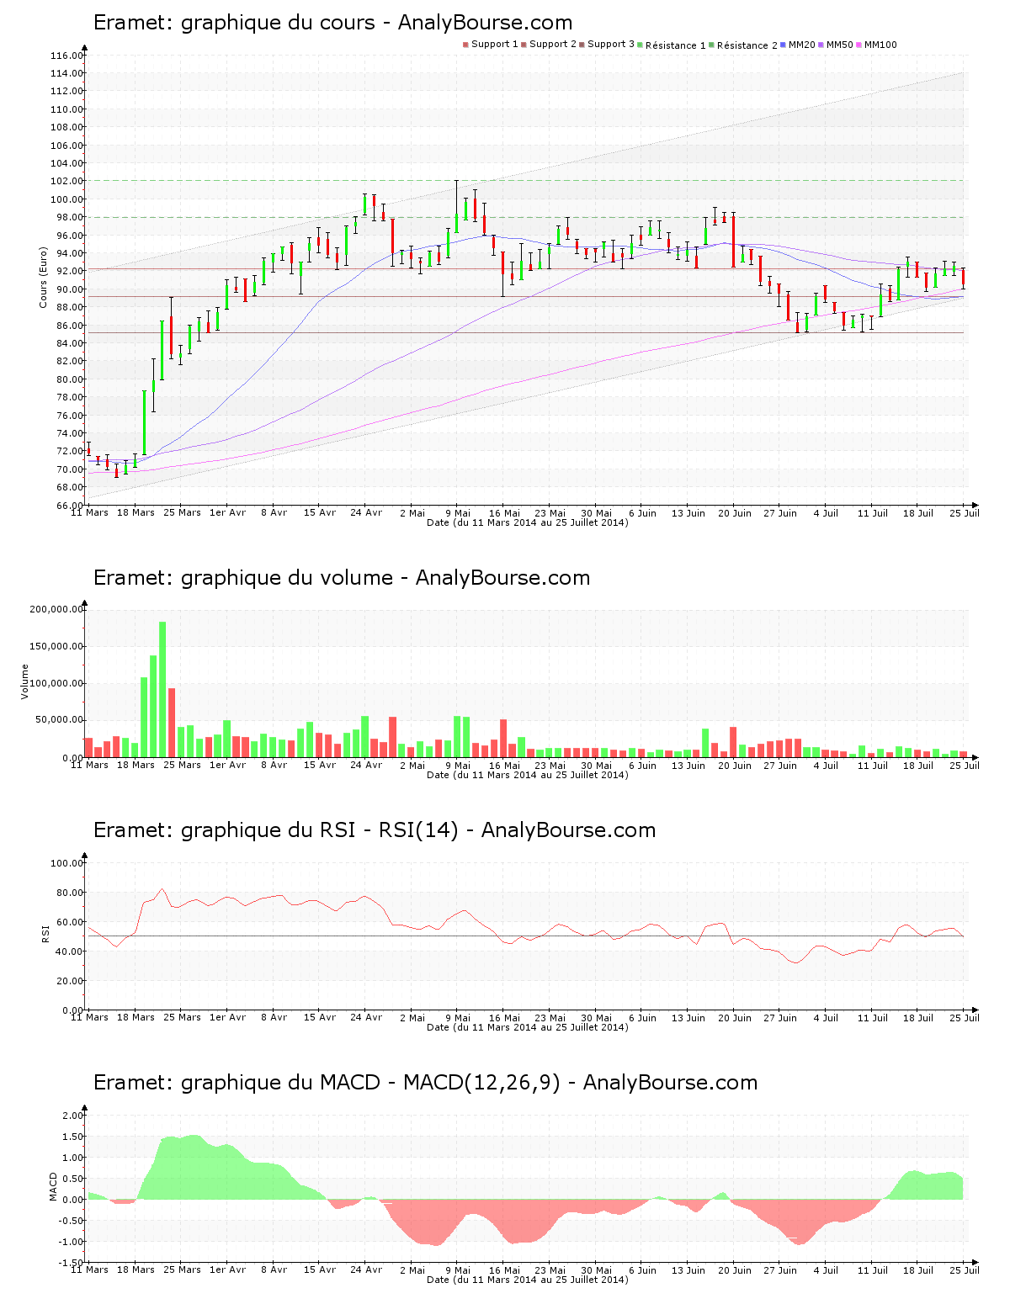The image size is (1010, 1304).
Task: Click the 'Cours (Euro)' axis label
Action: tap(43, 277)
